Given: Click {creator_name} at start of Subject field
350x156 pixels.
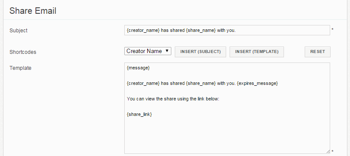Looking at the screenshot, I should coord(143,30).
